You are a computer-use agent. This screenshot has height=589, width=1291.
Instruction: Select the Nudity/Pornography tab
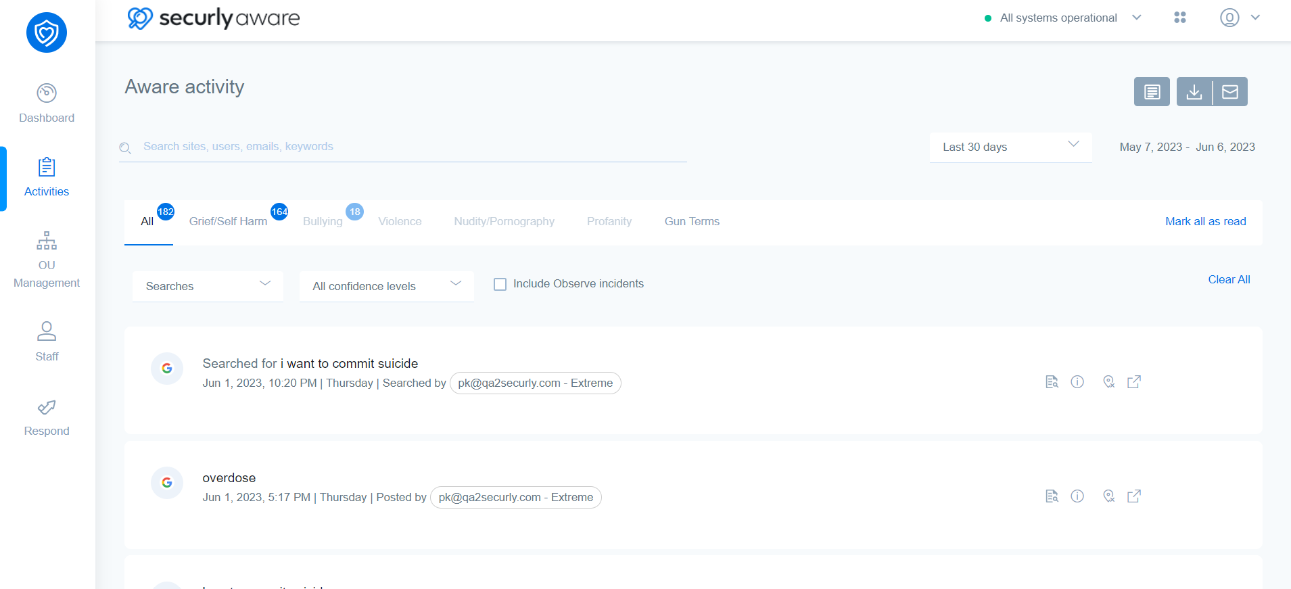pyautogui.click(x=504, y=222)
